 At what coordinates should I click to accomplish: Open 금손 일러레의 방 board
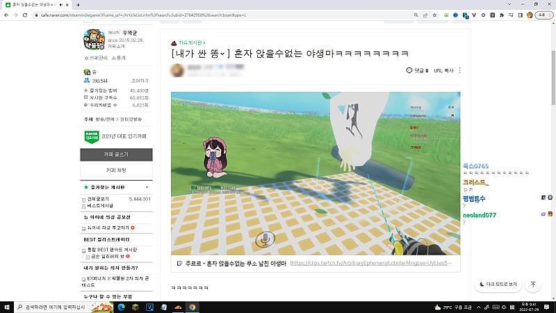[x=108, y=256]
